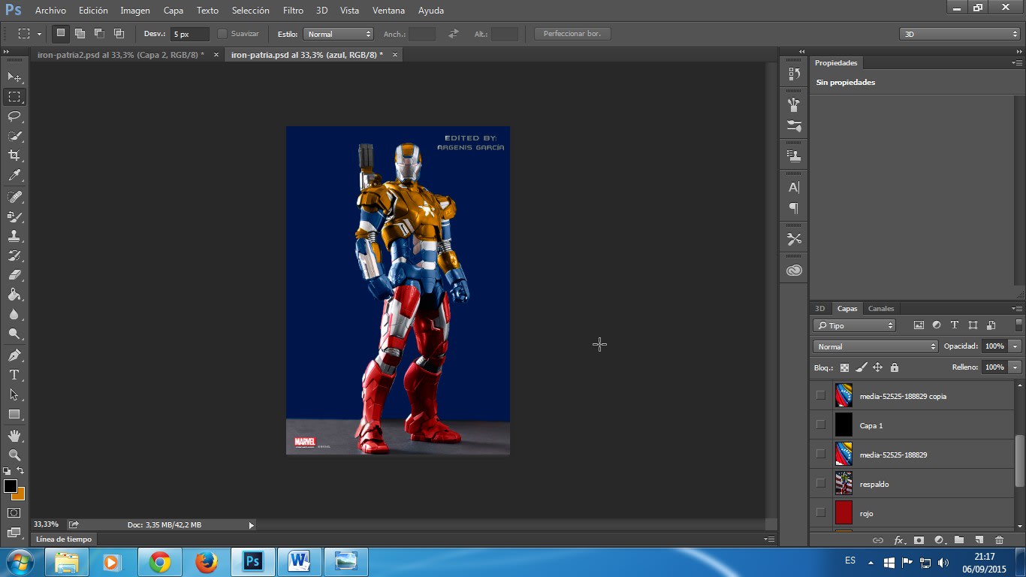
Task: Select the Brush tool
Action: [14, 216]
